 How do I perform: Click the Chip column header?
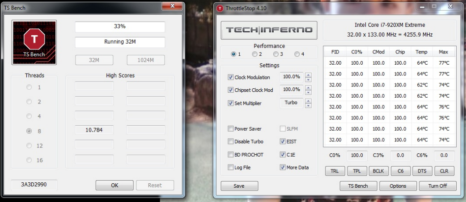coord(400,52)
